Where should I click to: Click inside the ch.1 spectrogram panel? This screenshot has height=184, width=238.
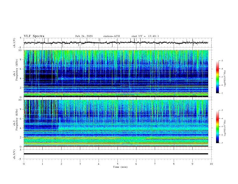116,73
